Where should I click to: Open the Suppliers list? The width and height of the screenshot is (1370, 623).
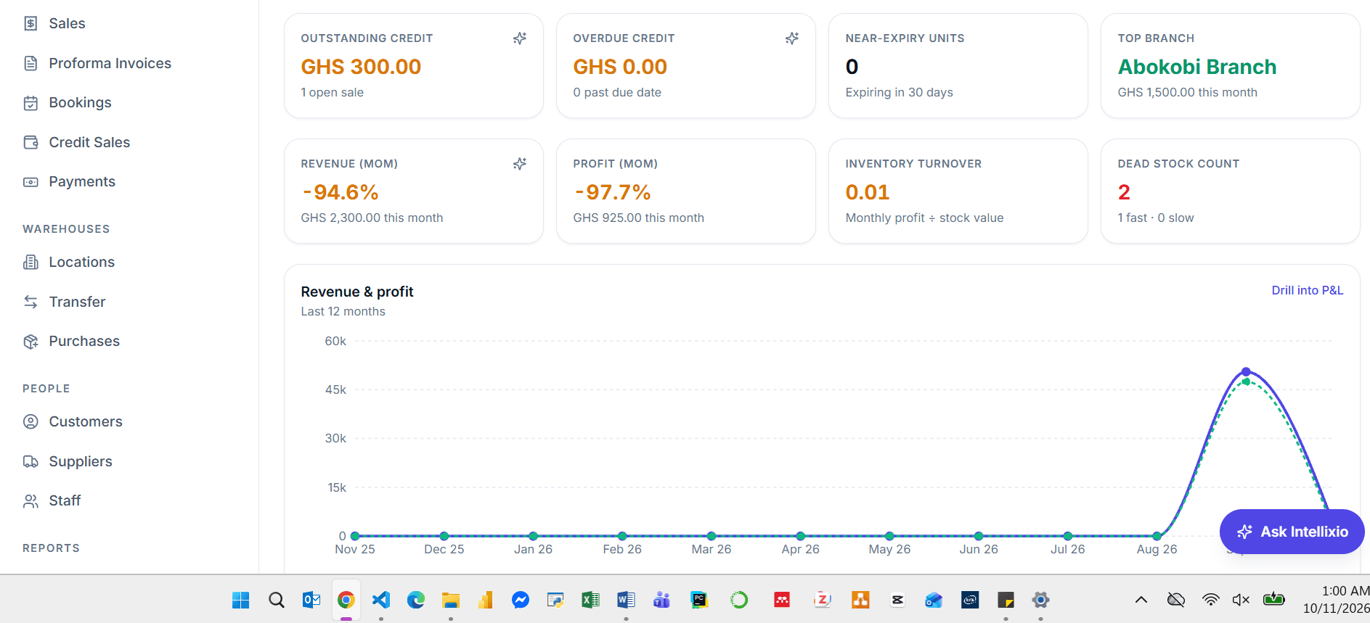(81, 461)
